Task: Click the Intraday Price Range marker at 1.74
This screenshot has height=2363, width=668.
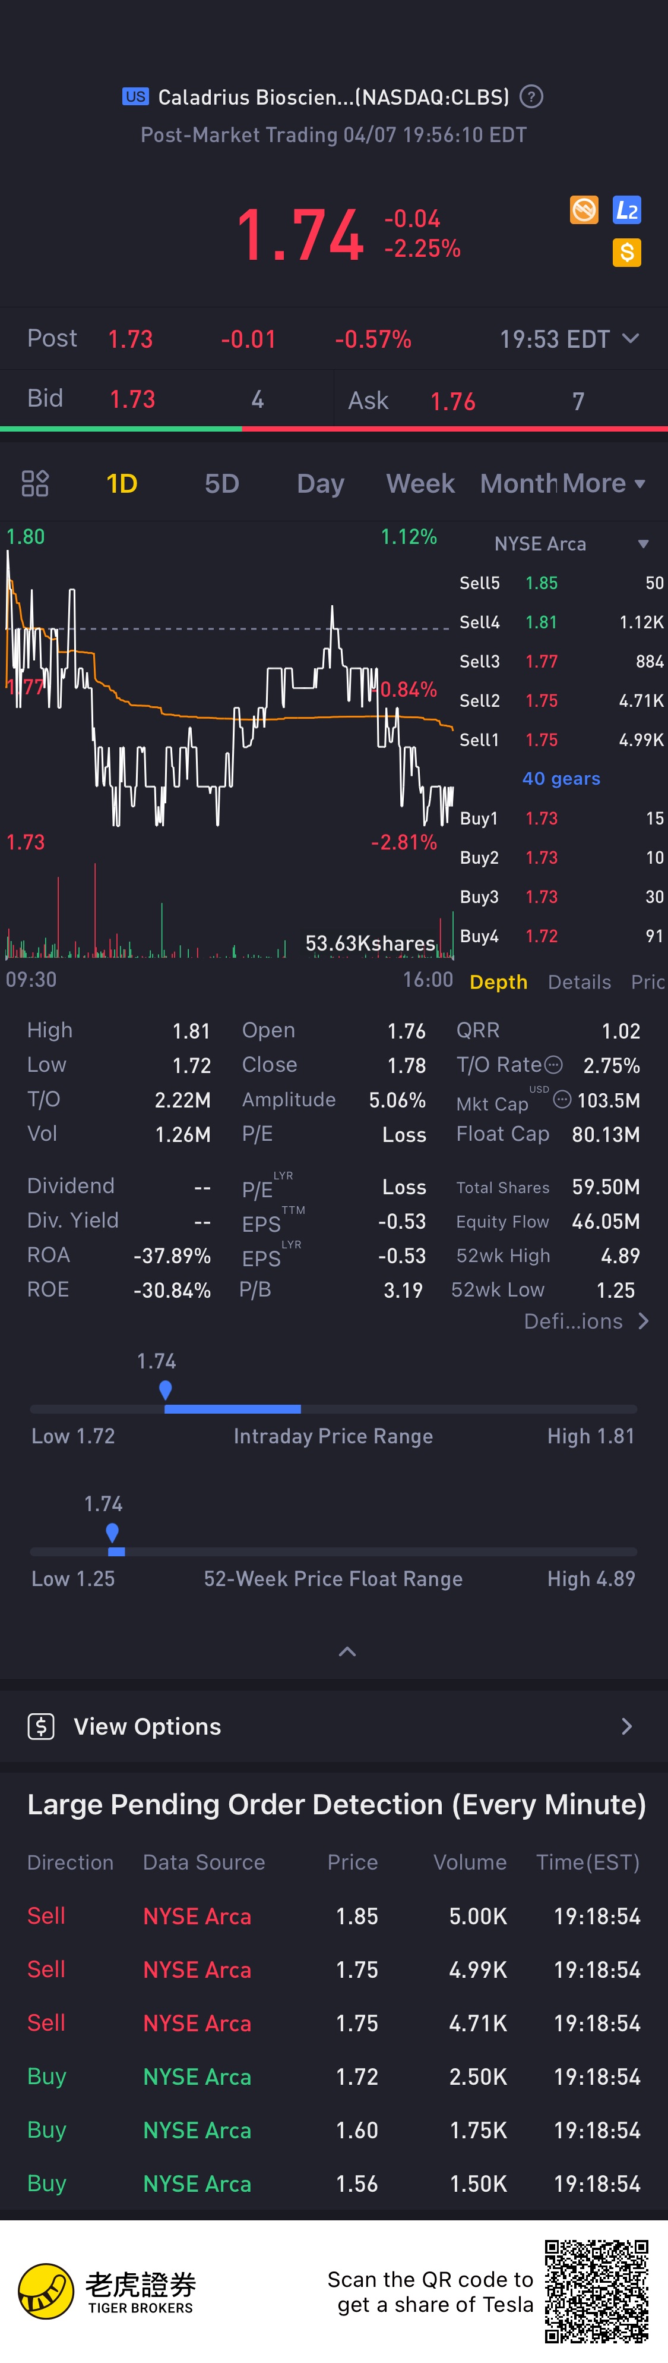Action: tap(165, 1390)
